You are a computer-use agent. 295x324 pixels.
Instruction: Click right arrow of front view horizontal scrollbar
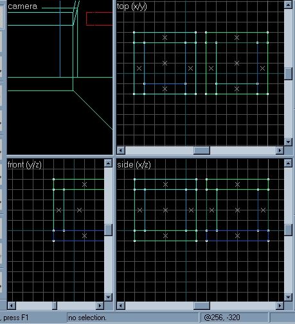(x=100, y=305)
